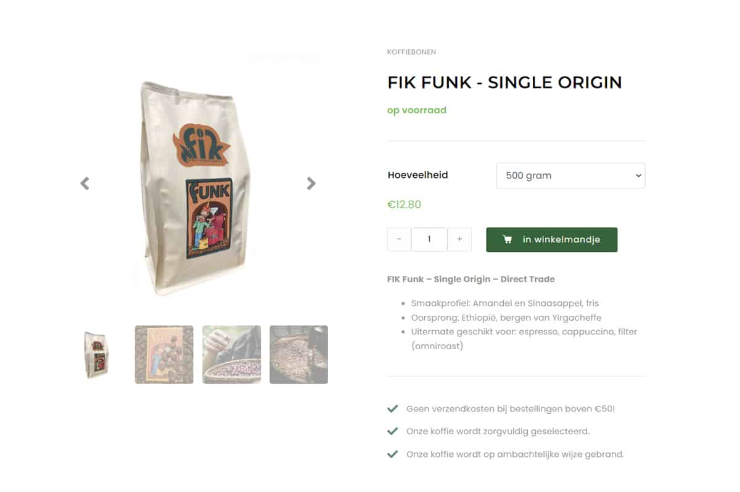Viewport: 740px width, 492px height.
Task: Click the €12.80 price text
Action: 404,204
